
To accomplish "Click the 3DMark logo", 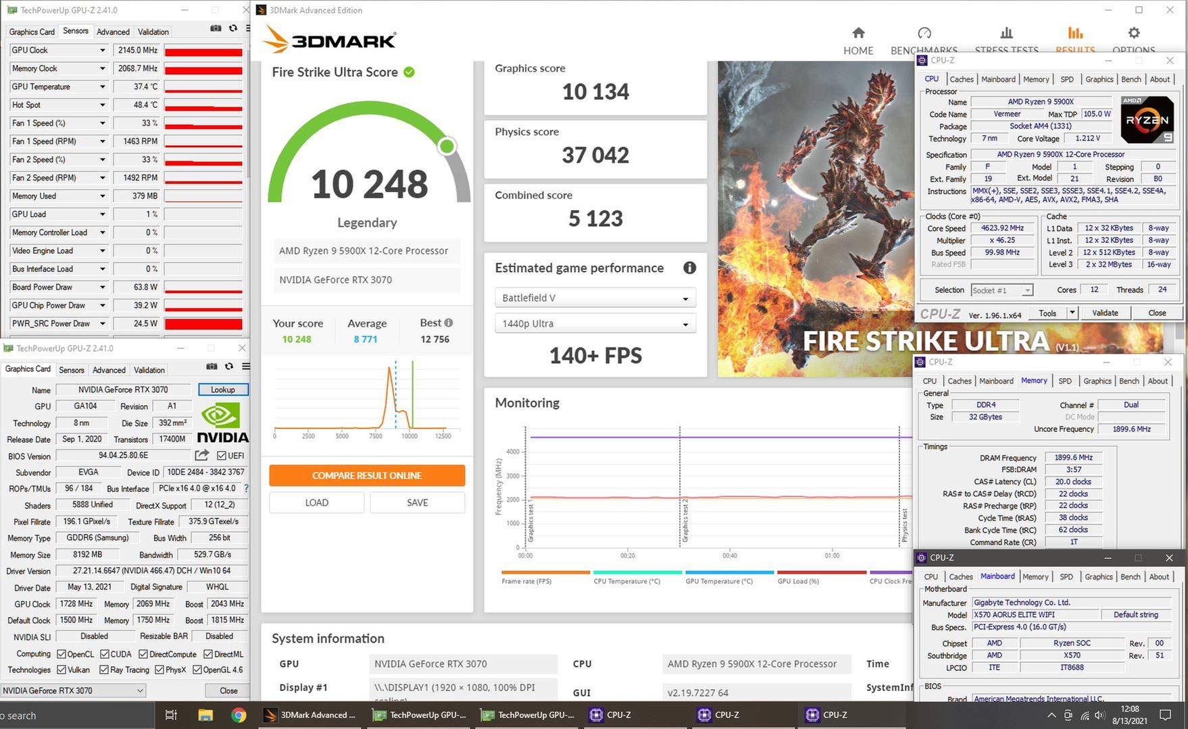I will 330,40.
